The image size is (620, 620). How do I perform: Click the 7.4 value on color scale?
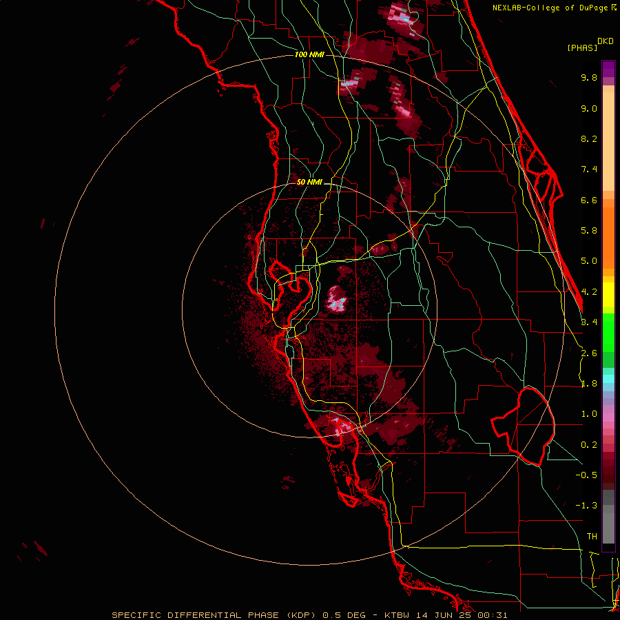pyautogui.click(x=589, y=169)
